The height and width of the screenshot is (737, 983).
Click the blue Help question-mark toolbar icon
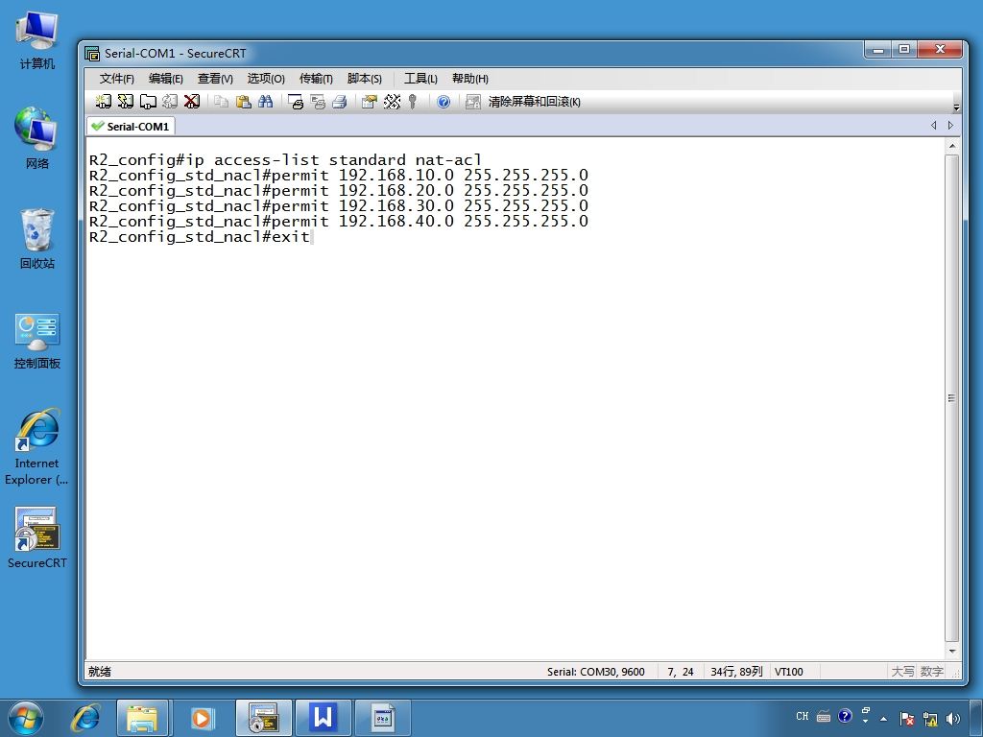444,102
